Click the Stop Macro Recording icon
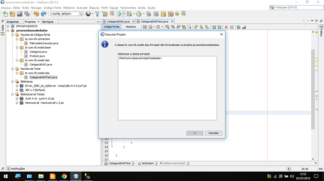The image size is (324, 181). tap(231, 27)
